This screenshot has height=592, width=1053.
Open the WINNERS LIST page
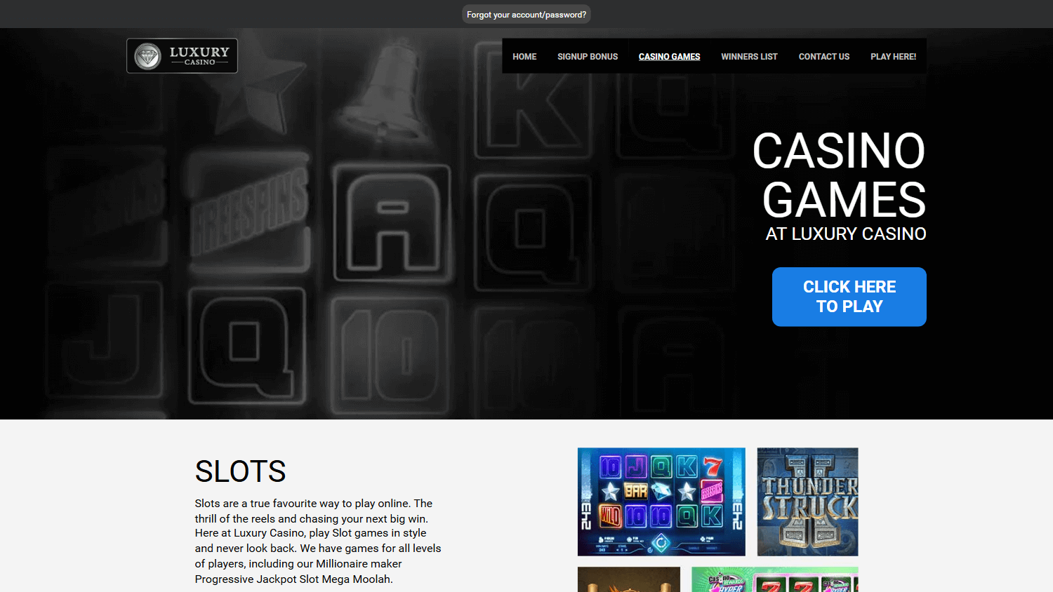tap(749, 56)
